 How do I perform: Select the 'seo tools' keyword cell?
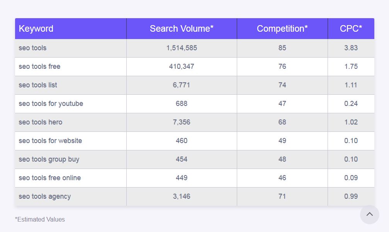(x=32, y=48)
